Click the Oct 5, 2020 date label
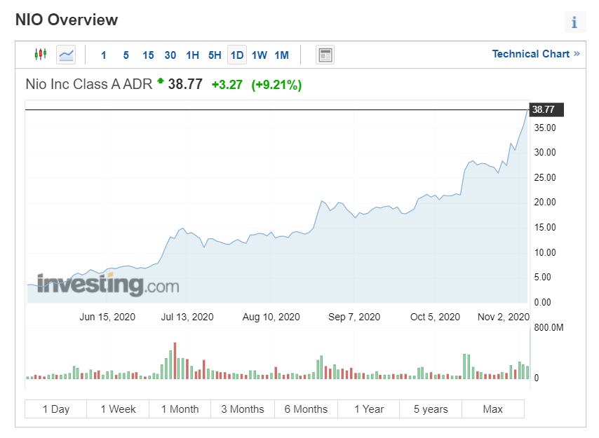Screen dimensions: 599x438 pos(435,317)
